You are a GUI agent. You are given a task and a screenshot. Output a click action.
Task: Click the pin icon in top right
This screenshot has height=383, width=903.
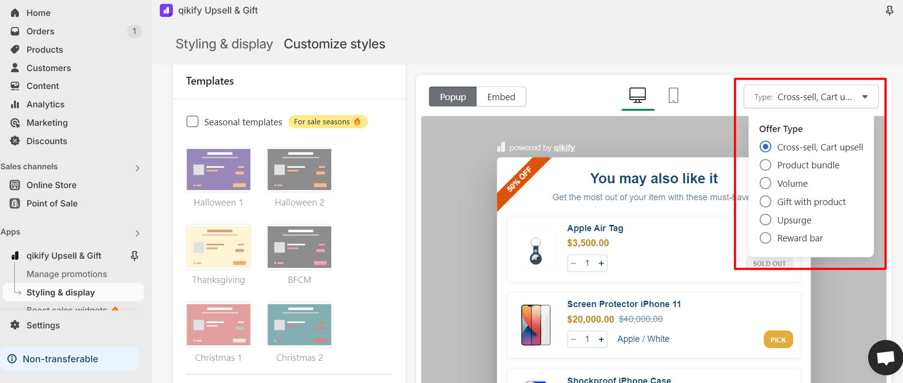click(x=889, y=11)
